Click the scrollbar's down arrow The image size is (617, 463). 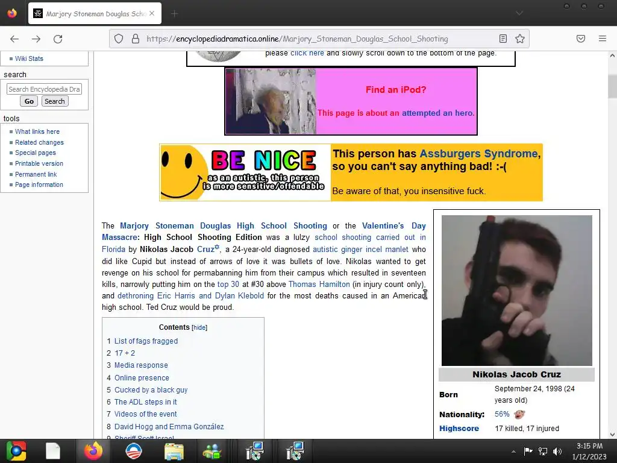[612, 434]
